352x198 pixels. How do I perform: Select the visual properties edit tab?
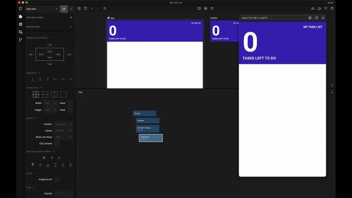pyautogui.click(x=64, y=9)
